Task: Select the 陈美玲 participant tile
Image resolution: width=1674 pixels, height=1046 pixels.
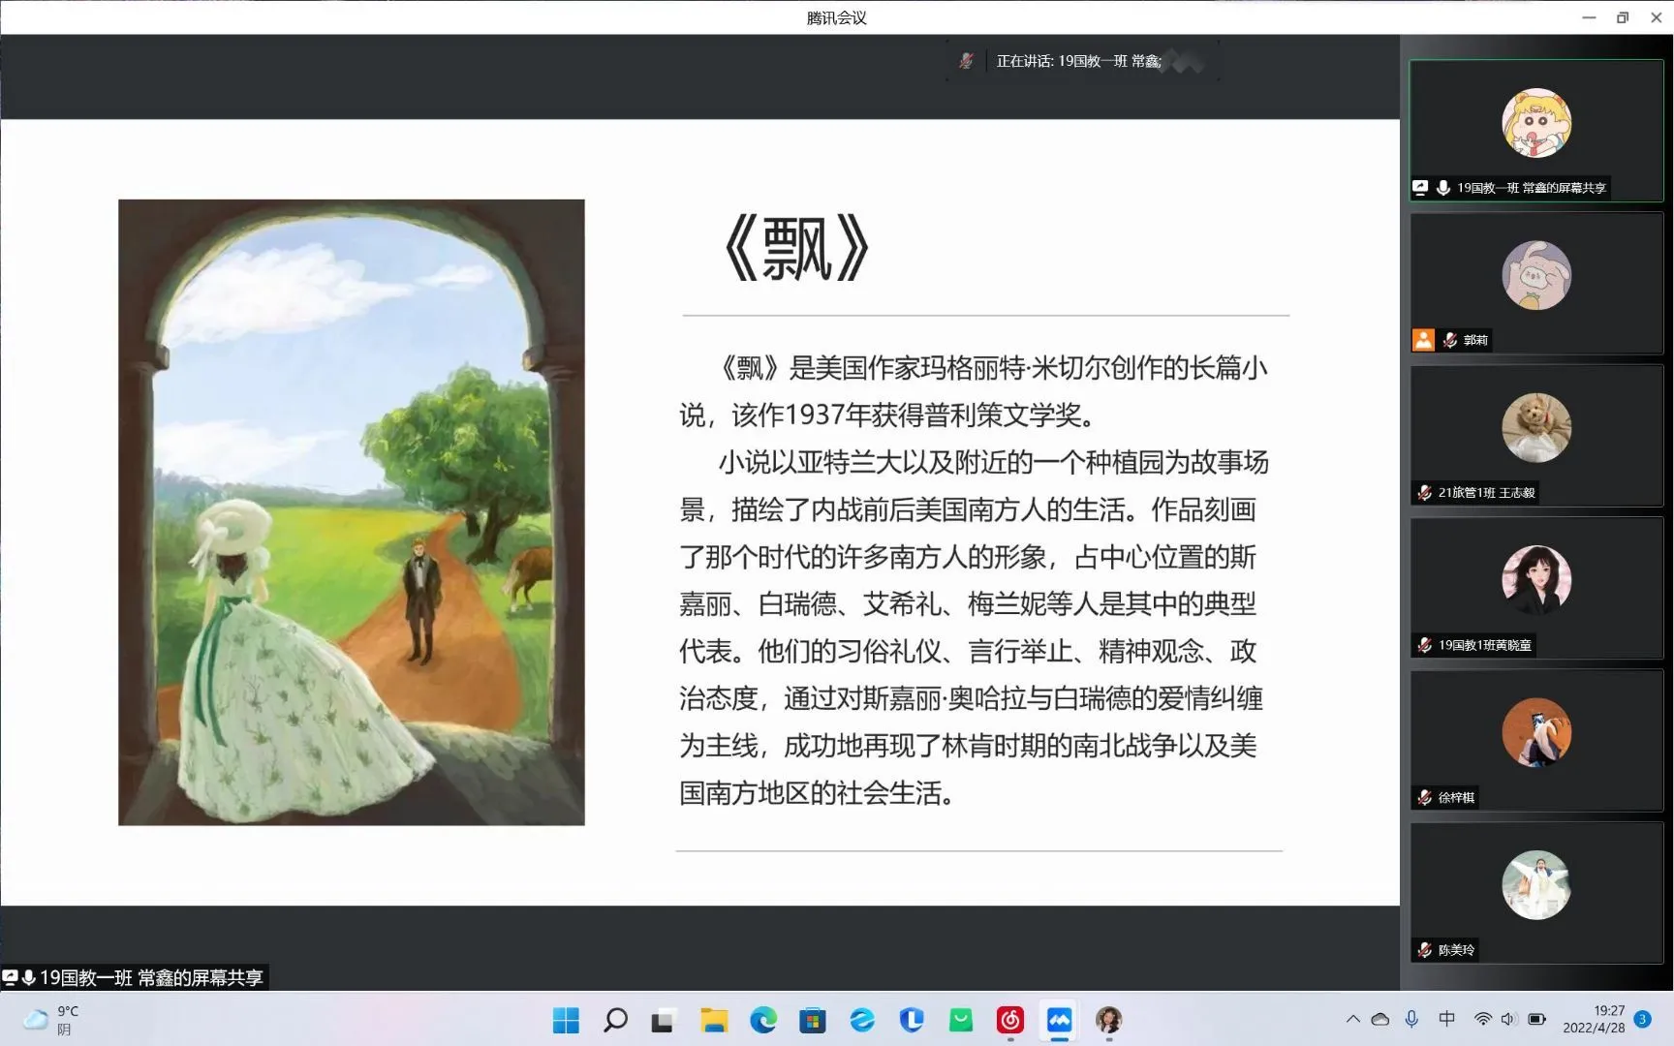Action: pyautogui.click(x=1536, y=892)
